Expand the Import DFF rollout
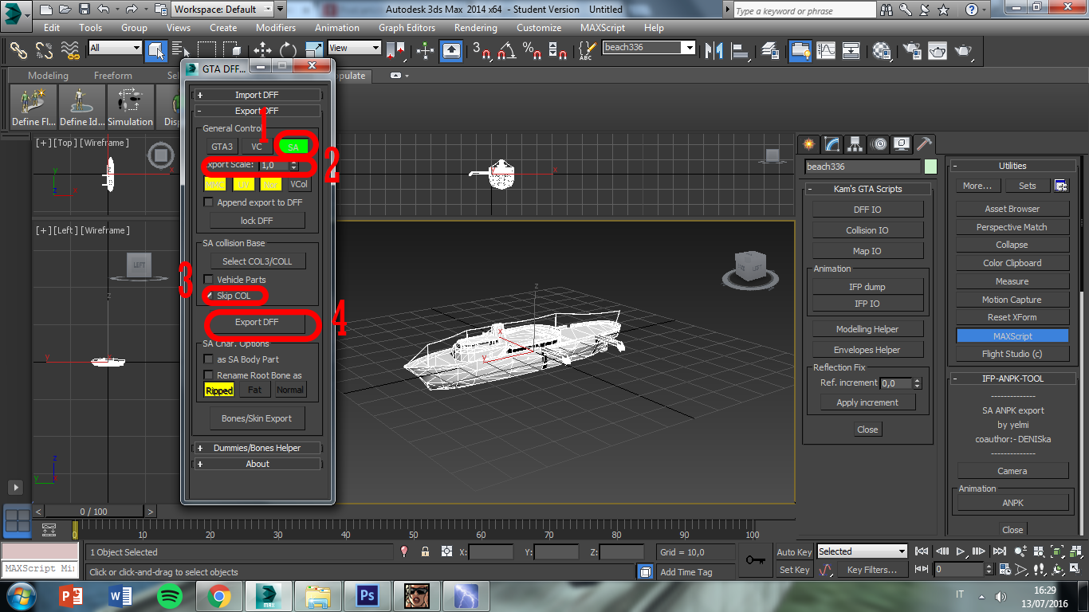This screenshot has height=612, width=1089. (x=257, y=95)
